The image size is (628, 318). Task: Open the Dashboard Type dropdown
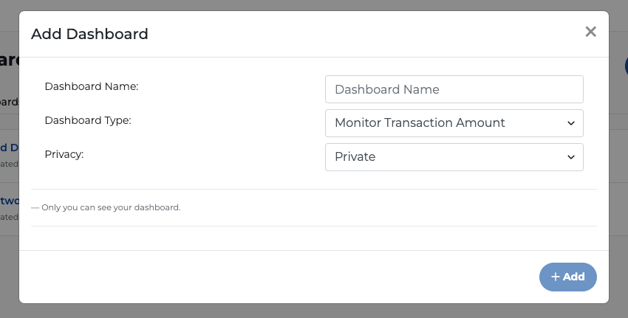pyautogui.click(x=454, y=123)
